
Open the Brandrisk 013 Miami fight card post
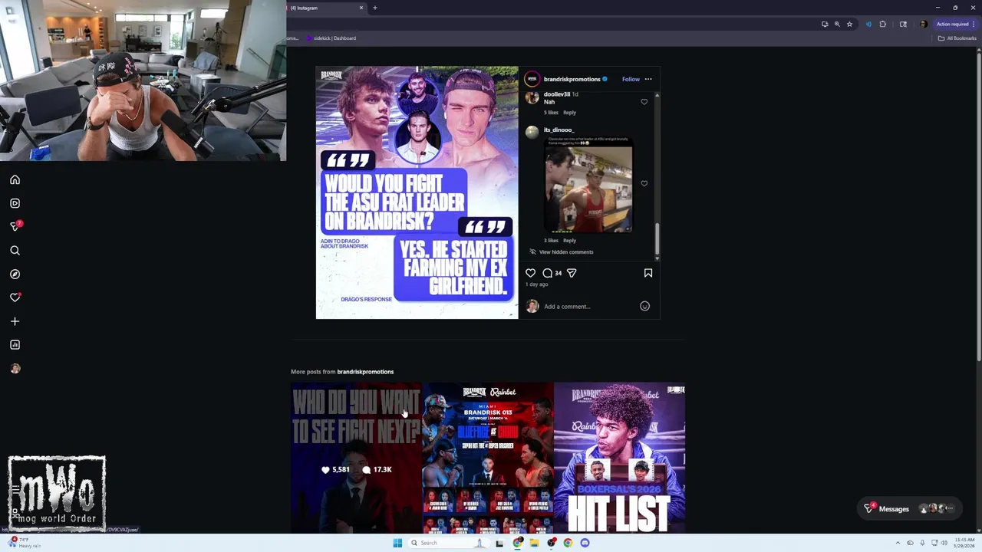point(488,458)
